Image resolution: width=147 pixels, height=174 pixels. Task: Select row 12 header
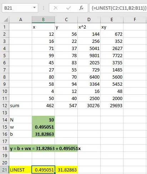[x=5, y=105]
